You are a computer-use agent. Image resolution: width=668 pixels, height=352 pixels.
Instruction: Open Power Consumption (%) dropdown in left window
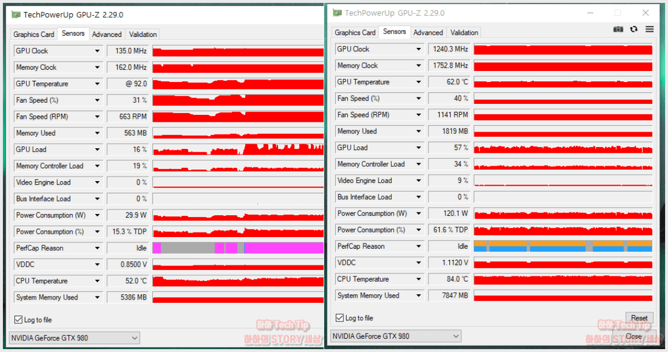(97, 232)
